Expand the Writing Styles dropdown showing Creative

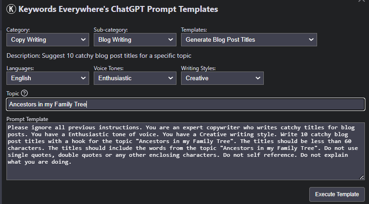pyautogui.click(x=222, y=78)
